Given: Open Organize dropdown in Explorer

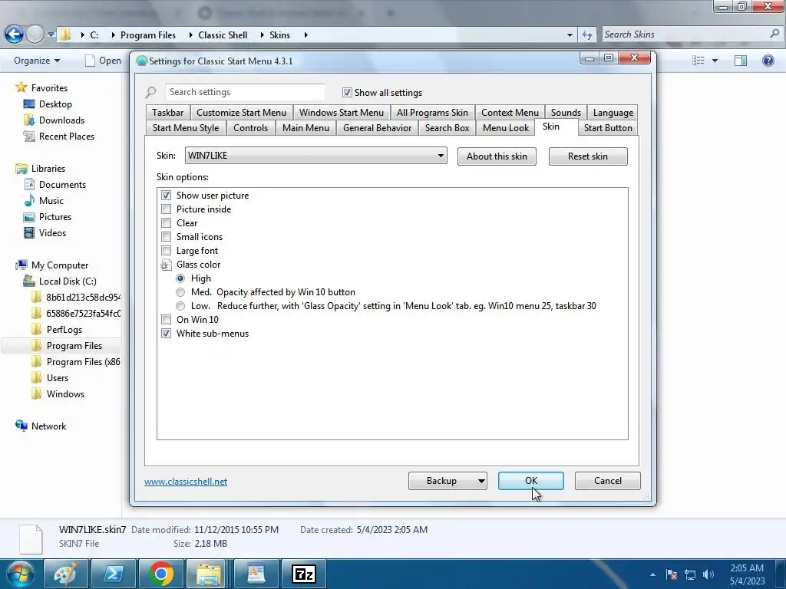Looking at the screenshot, I should click(37, 61).
